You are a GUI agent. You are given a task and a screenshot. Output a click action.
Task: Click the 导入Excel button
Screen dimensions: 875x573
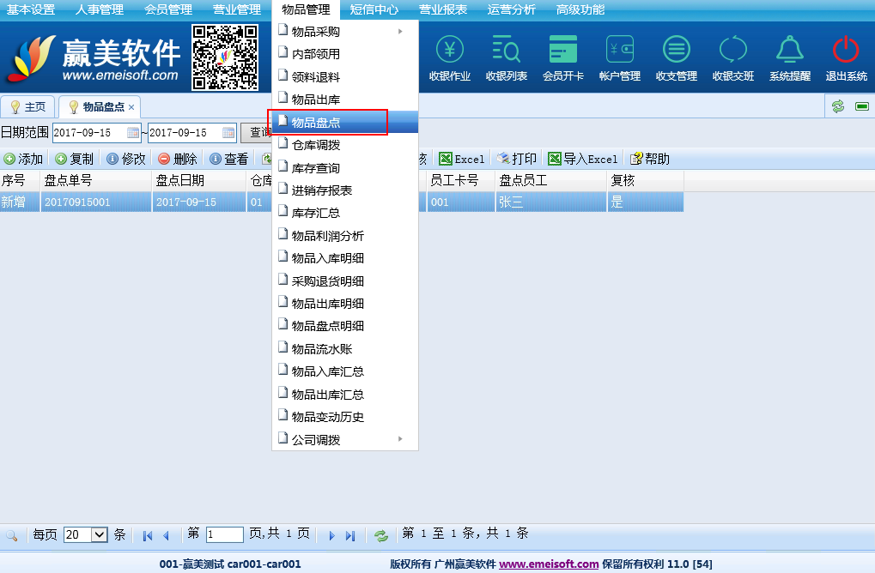click(583, 159)
